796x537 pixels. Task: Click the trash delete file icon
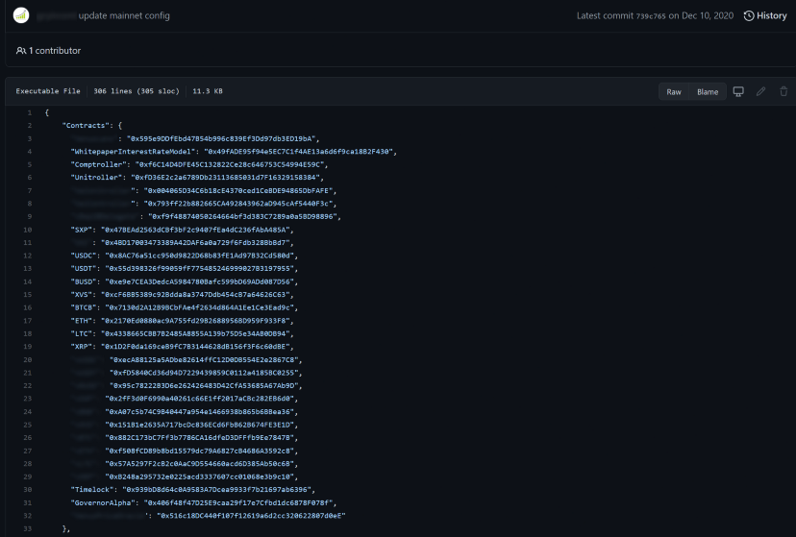[784, 91]
